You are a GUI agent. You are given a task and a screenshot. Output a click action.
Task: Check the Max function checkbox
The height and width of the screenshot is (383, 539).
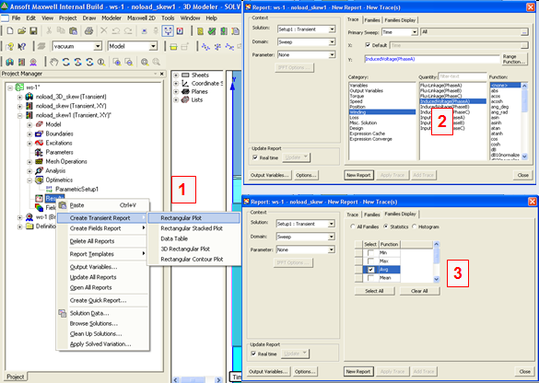pos(370,261)
